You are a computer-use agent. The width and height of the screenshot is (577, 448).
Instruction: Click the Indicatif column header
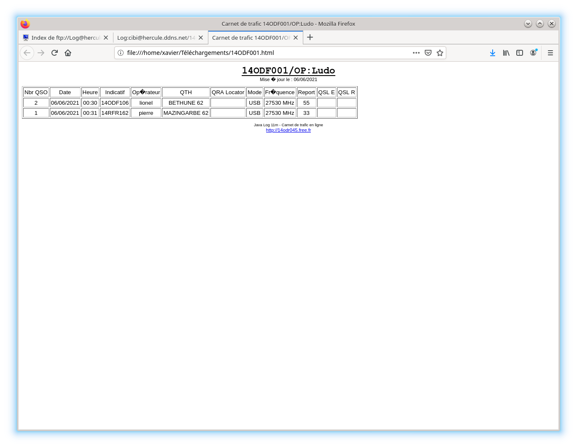[x=115, y=92]
